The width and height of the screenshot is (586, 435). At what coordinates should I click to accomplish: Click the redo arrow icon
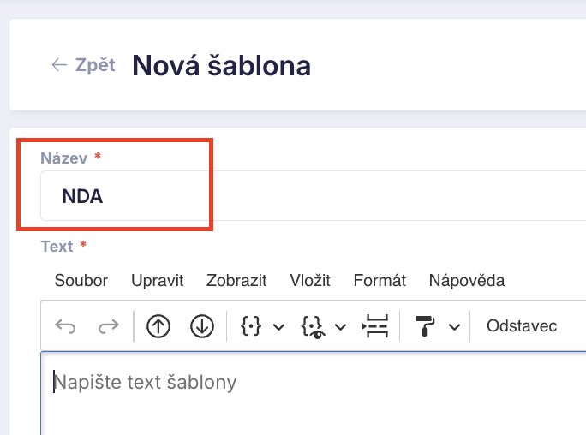tap(109, 326)
